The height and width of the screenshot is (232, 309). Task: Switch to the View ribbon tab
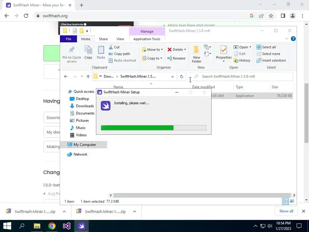[120, 39]
